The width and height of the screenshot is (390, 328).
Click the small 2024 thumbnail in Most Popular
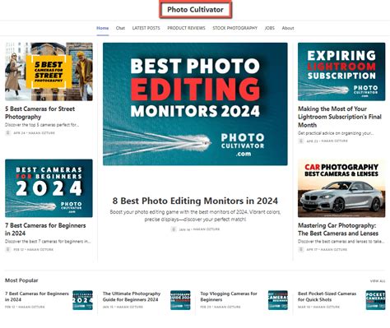point(82,300)
